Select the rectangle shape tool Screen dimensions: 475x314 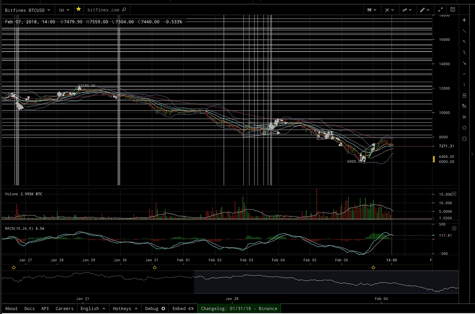coord(464,139)
